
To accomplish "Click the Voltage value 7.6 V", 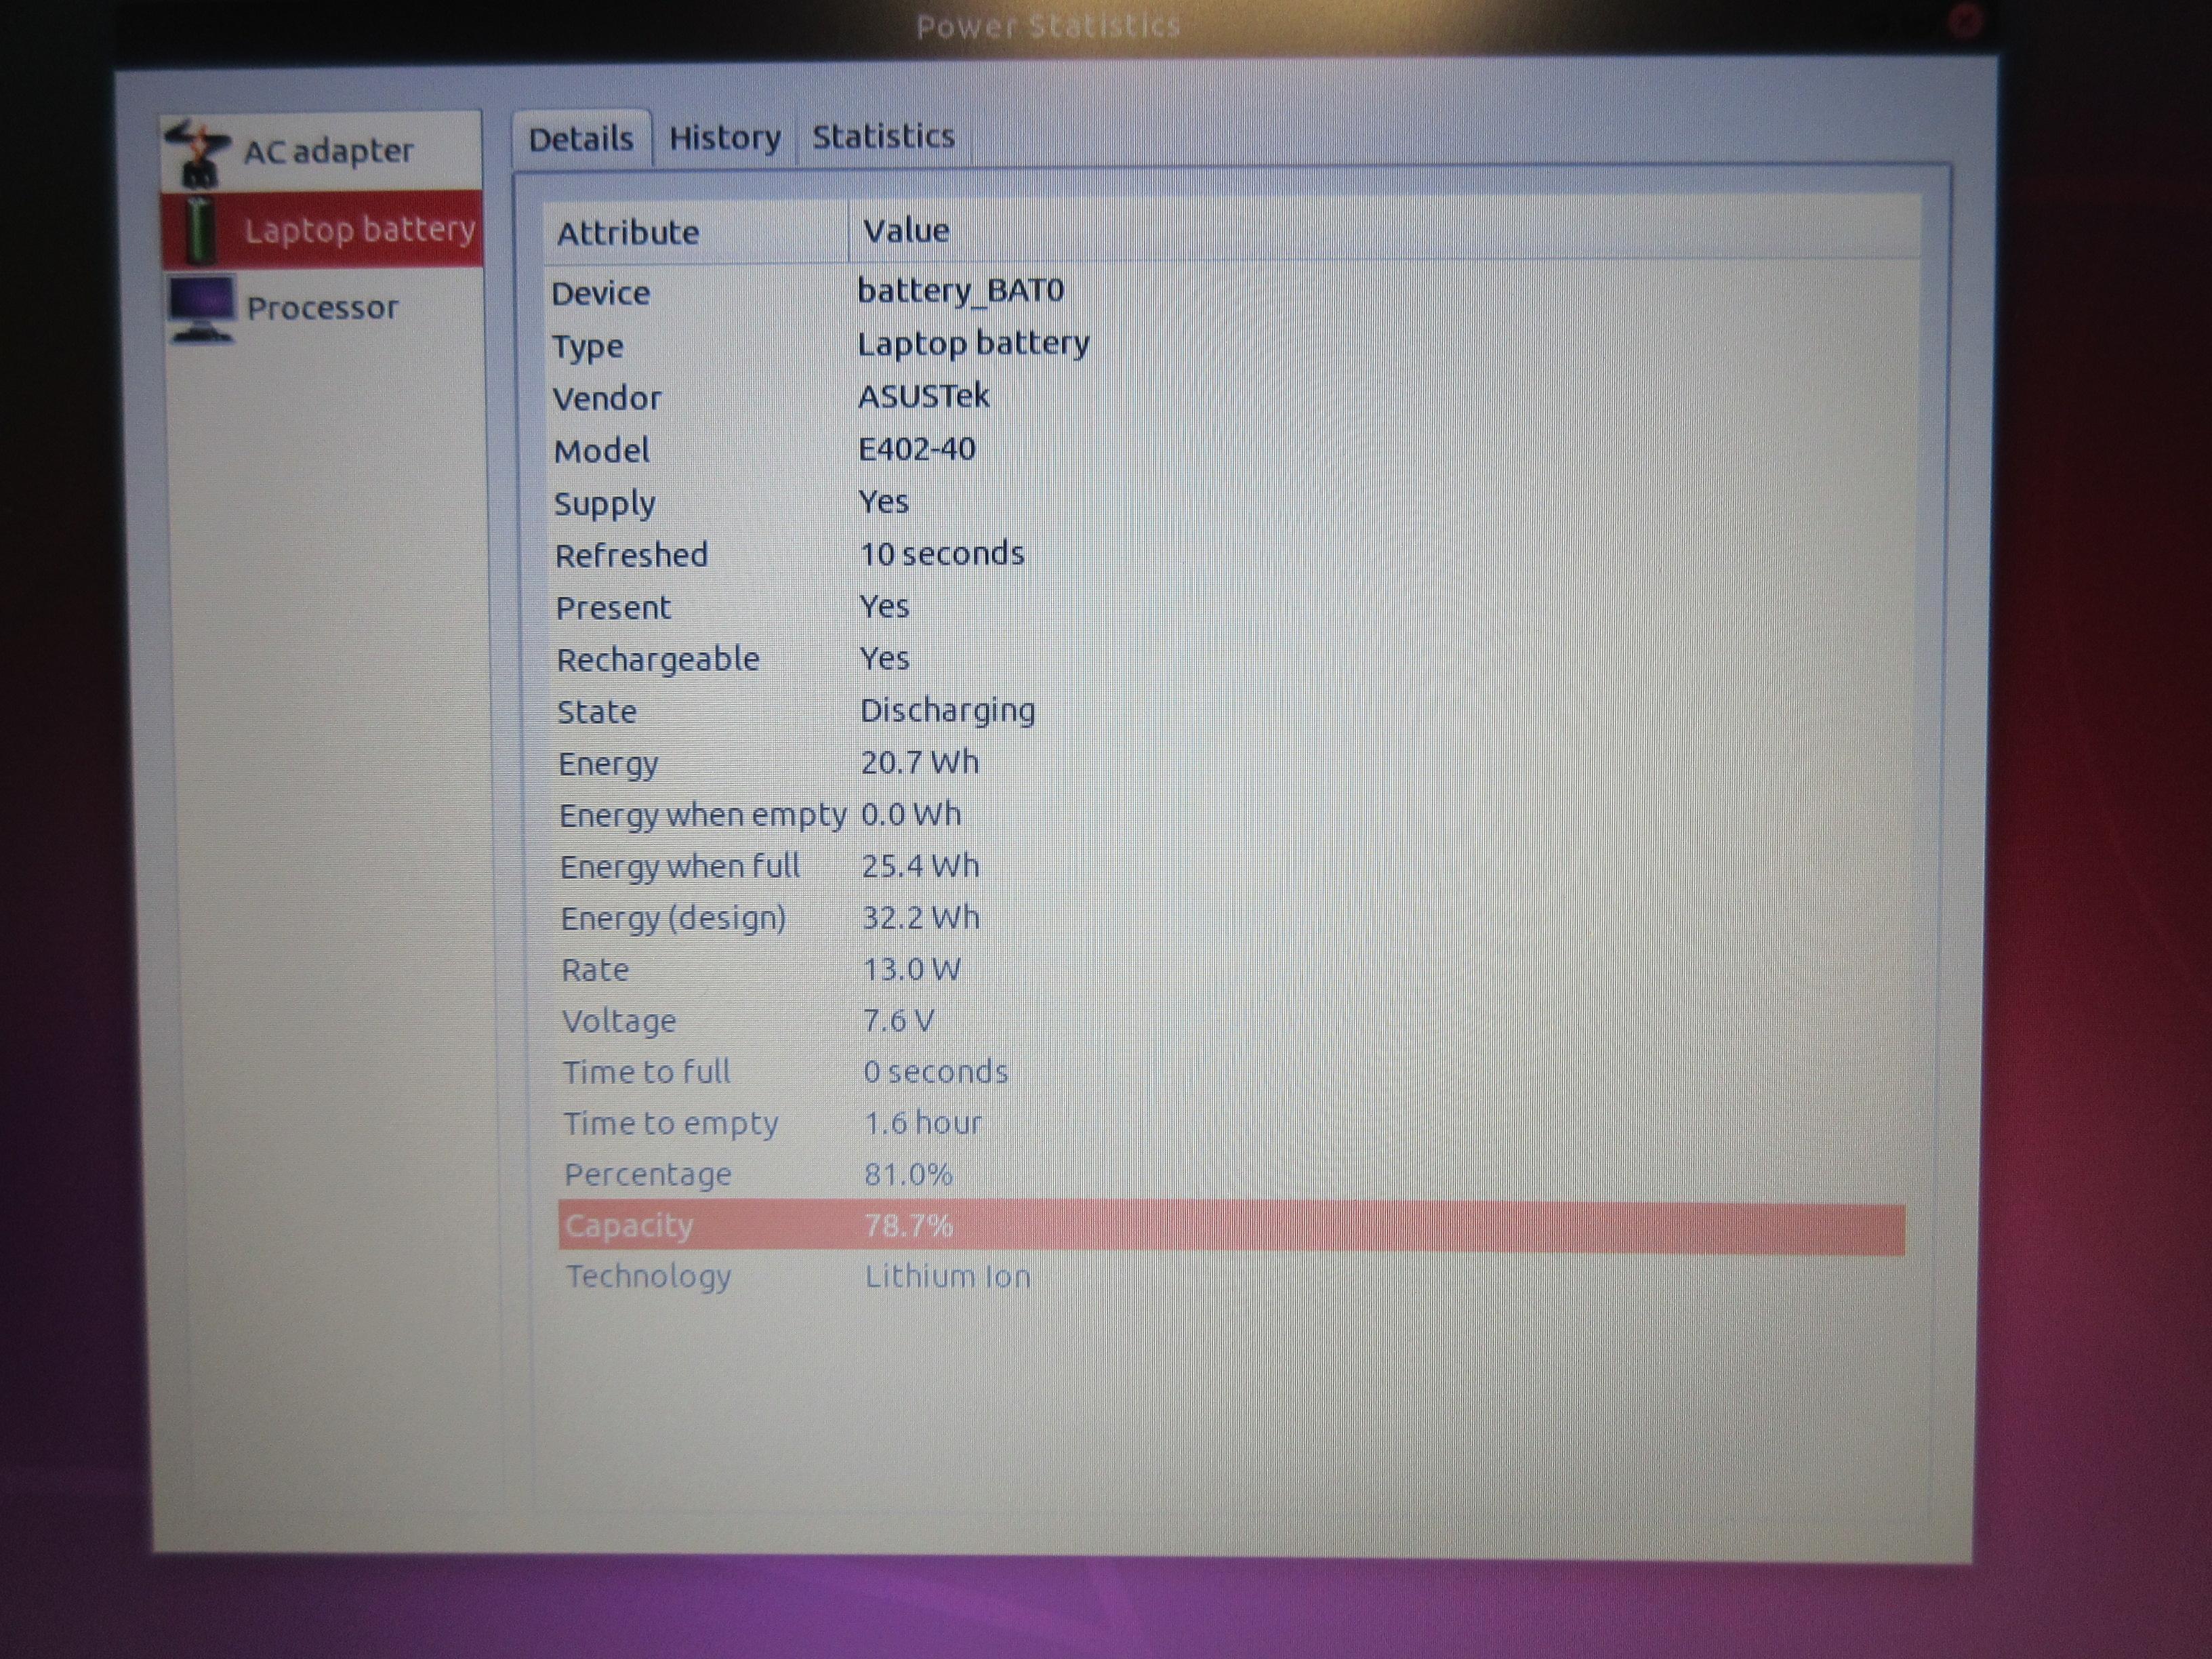I will [x=898, y=1021].
